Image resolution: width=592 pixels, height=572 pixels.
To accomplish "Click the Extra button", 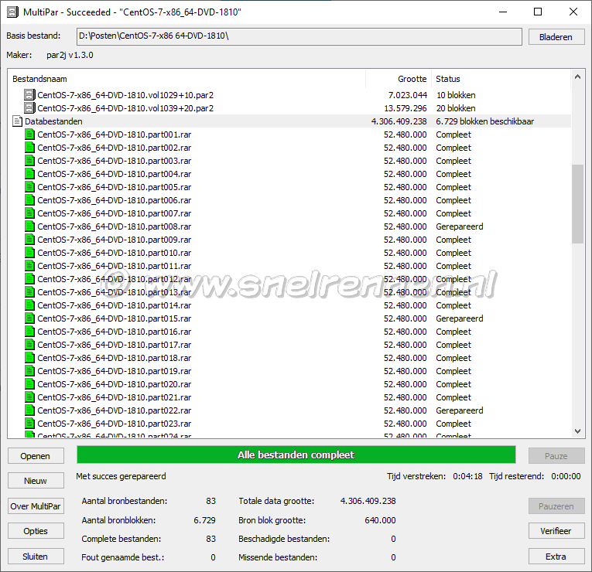I will (x=556, y=557).
